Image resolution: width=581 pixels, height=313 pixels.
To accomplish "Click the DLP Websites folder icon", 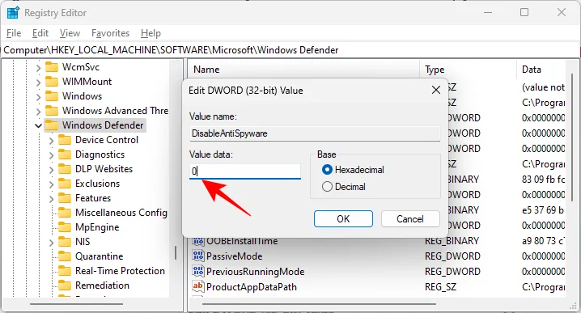I will pyautogui.click(x=65, y=169).
